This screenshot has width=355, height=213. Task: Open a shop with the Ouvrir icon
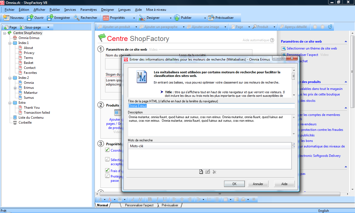(30, 18)
